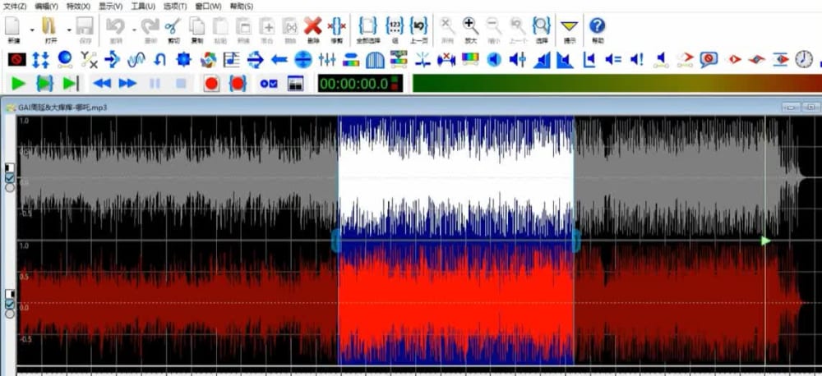Click the green-to-red level meter bar
This screenshot has height=376, width=822.
pos(617,83)
